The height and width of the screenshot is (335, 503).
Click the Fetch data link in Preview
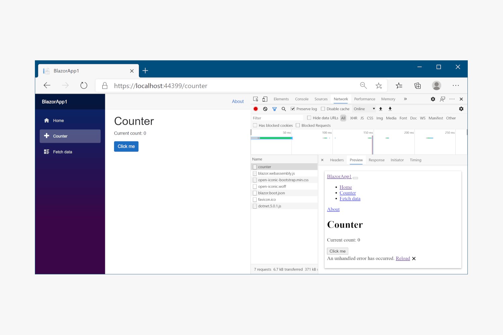tap(350, 199)
